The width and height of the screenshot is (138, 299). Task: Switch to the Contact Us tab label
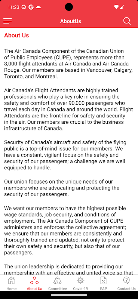tap(126, 289)
